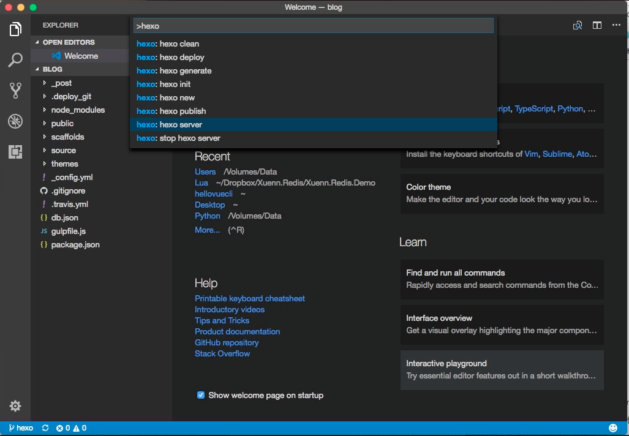
Task: Open the recent Desktop link
Action: [x=210, y=205]
